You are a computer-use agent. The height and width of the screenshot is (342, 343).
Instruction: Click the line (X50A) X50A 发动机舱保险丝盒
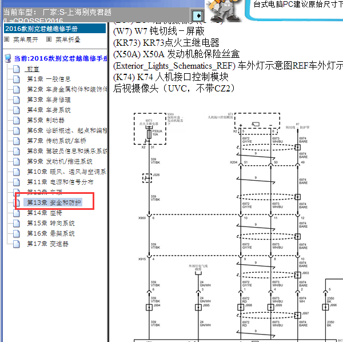[176, 54]
